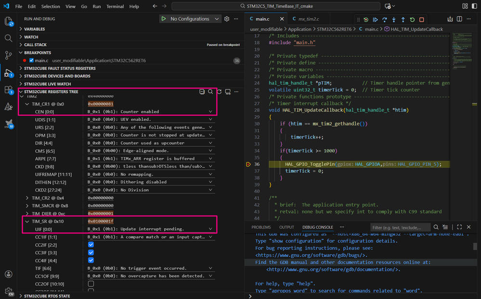The width and height of the screenshot is (481, 299).
Task: Uncheck the CC2IF [2:2] checkbox
Action: point(91,245)
